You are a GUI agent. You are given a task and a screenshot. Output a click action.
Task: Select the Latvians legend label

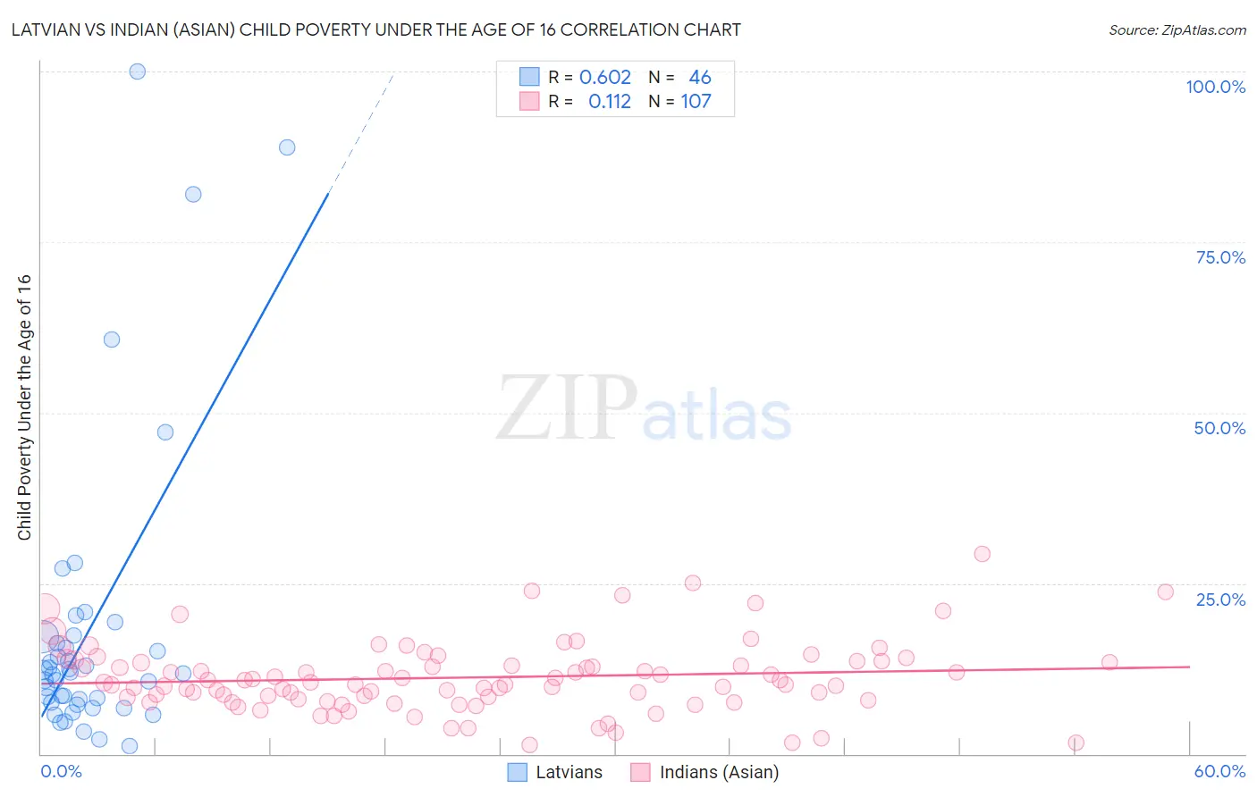click(569, 772)
